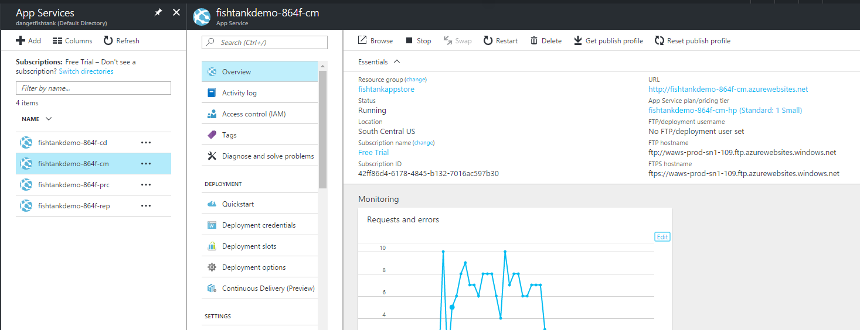Image resolution: width=860 pixels, height=330 pixels.
Task: Click the purple Tags icon
Action: [212, 135]
